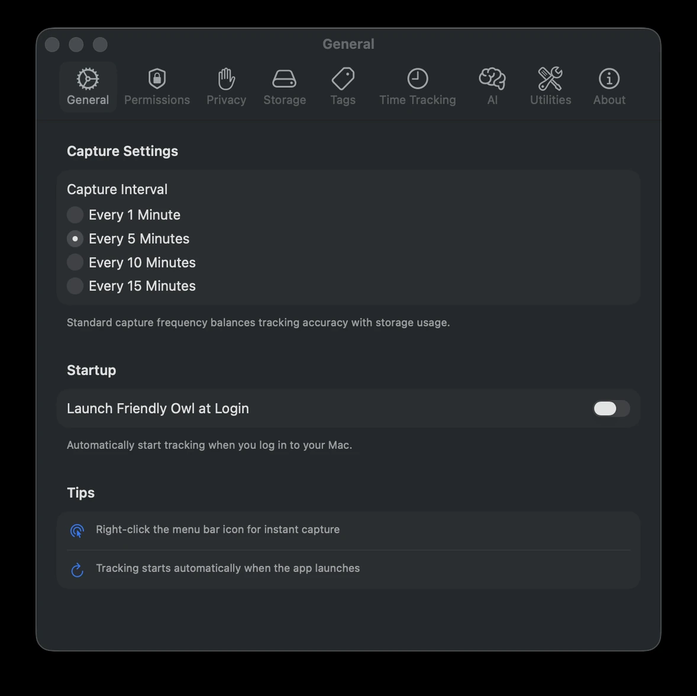Click the 'Tips' section heading

tap(80, 493)
